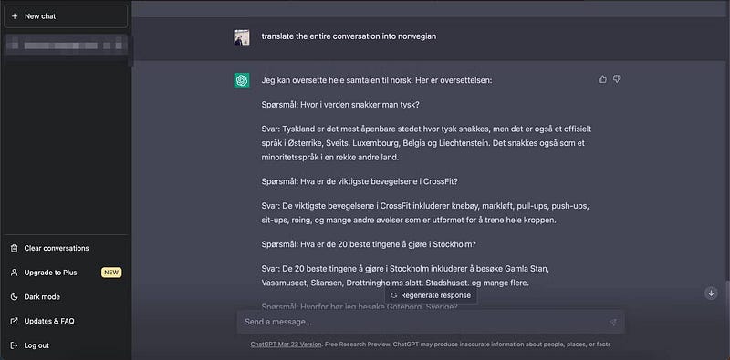
Task: Click the plus icon beside New chat
Action: [15, 16]
